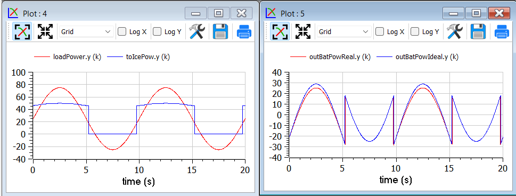The height and width of the screenshot is (196, 516).
Task: Click the Fit in View arrows icon in Plot 4
Action: [x=45, y=31]
